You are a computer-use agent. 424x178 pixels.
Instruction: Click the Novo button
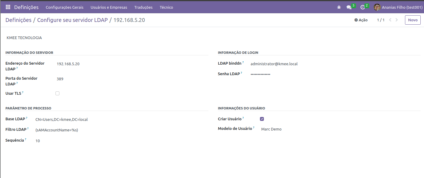coord(413,20)
